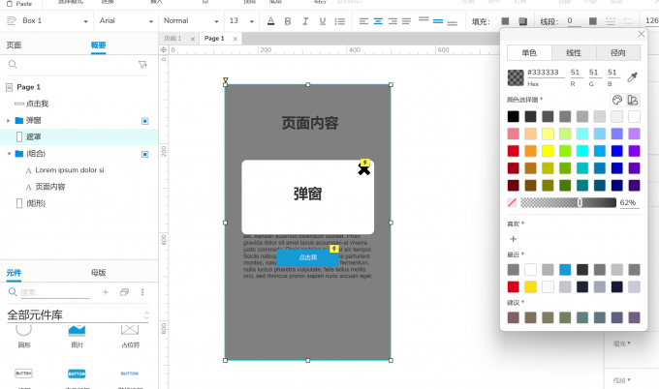The width and height of the screenshot is (659, 389).
Task: Toggle underline formatting
Action: tap(323, 21)
